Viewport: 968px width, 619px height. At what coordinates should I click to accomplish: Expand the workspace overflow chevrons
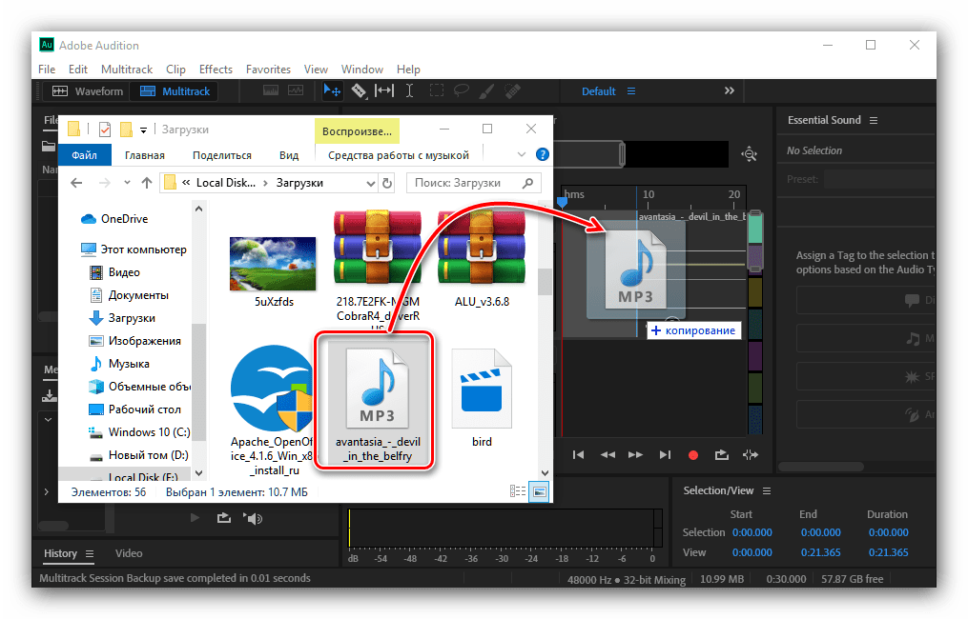[x=730, y=91]
